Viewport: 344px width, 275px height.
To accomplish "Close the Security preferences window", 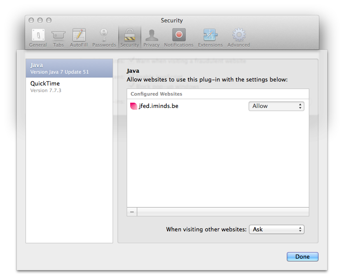I will [31, 20].
